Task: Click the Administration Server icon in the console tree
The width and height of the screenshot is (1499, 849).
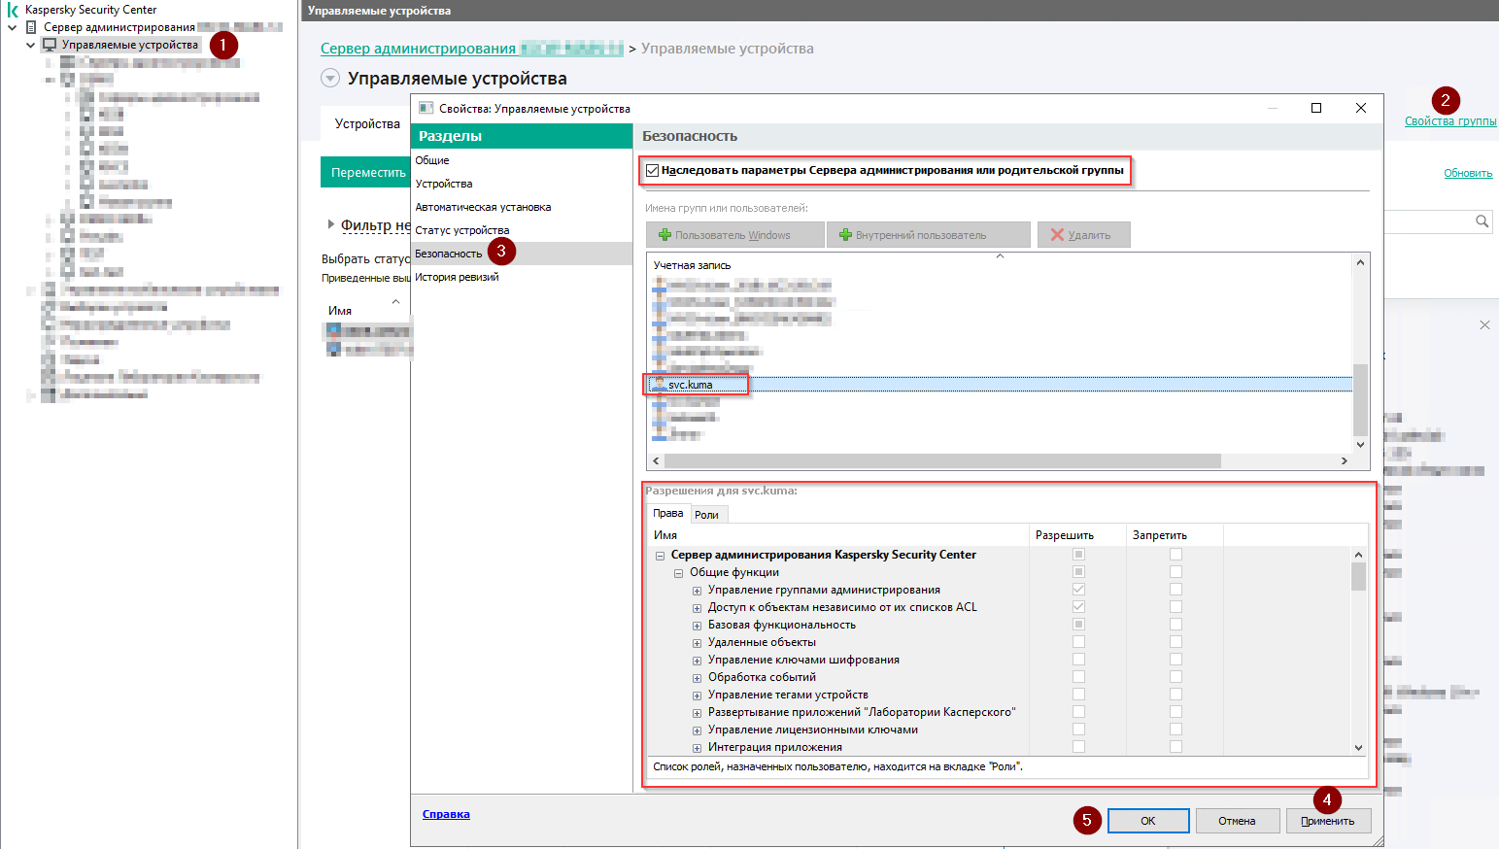Action: click(x=31, y=27)
